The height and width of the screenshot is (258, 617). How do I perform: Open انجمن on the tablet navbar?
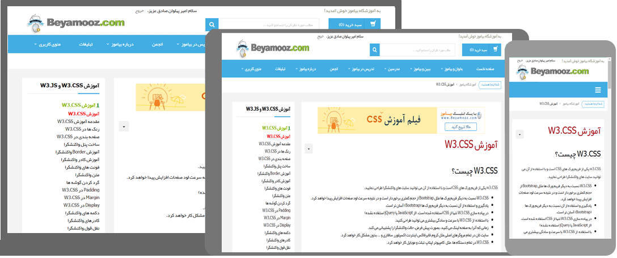333,69
